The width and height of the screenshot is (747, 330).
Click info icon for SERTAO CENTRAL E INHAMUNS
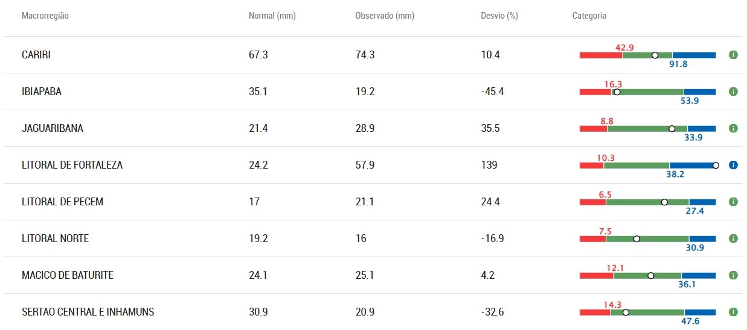(x=733, y=312)
